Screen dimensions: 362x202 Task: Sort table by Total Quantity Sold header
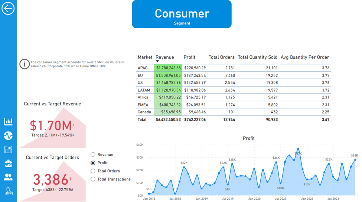257,57
